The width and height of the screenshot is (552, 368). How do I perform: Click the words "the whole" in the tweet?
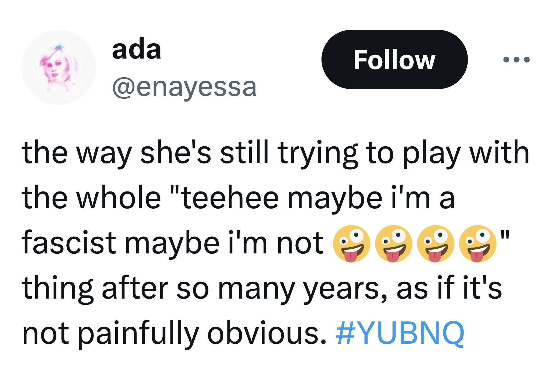91,198
